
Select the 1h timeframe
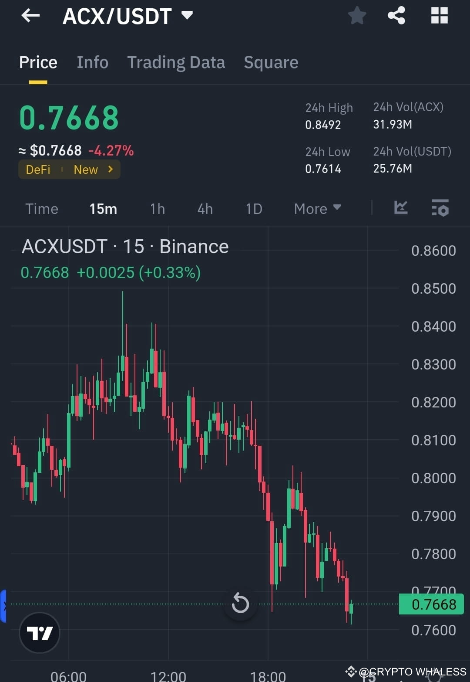157,209
